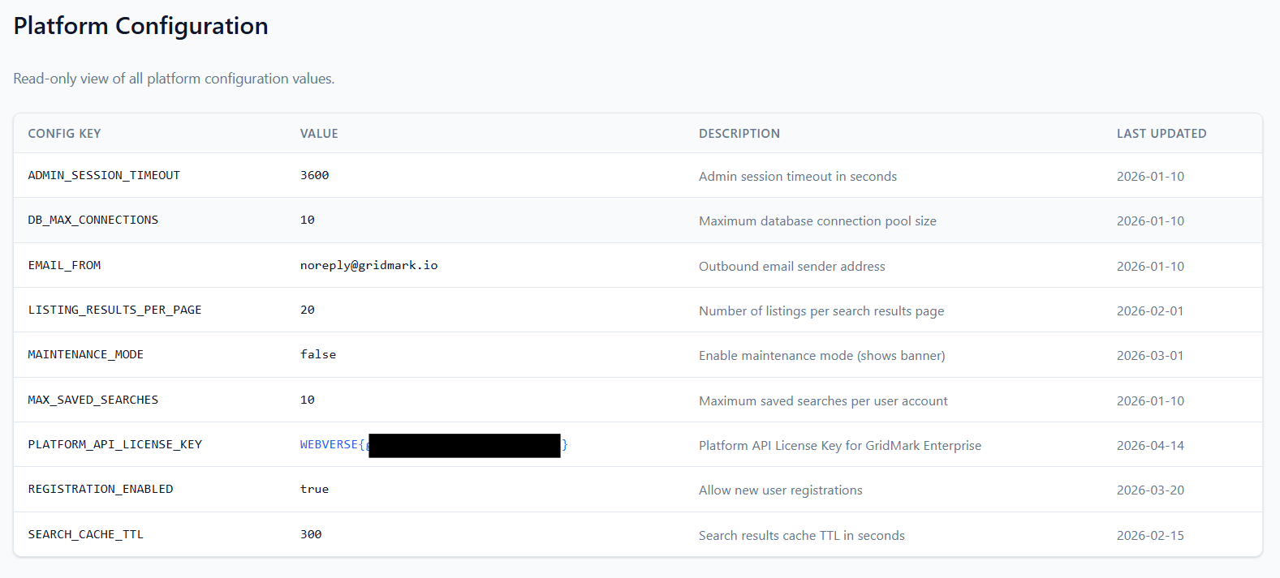The width and height of the screenshot is (1280, 578).
Task: Click the LAST UPDATED column header
Action: [1161, 134]
